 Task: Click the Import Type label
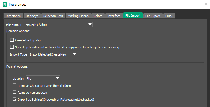[x=18, y=54]
